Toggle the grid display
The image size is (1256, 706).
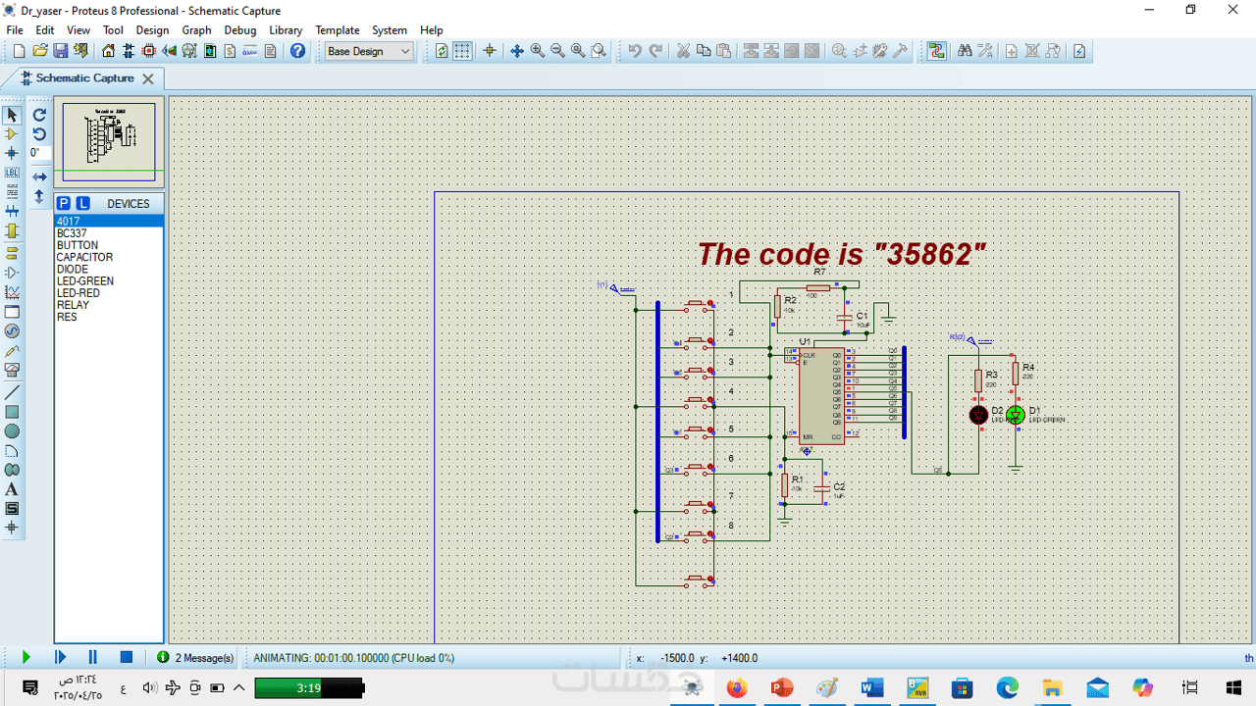coord(462,51)
